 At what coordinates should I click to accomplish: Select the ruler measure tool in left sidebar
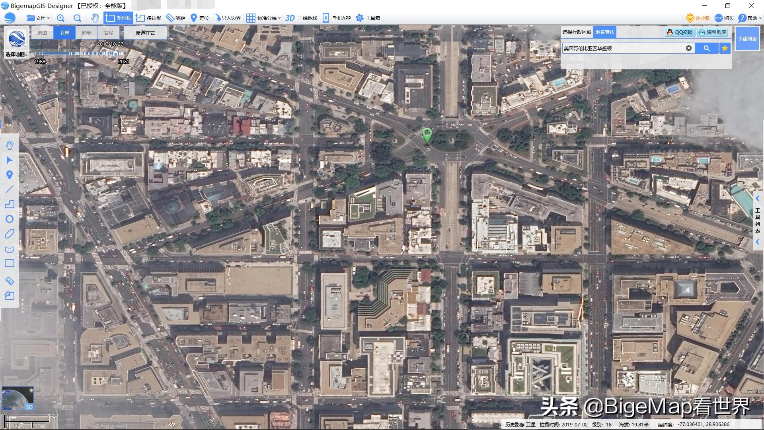[x=10, y=281]
